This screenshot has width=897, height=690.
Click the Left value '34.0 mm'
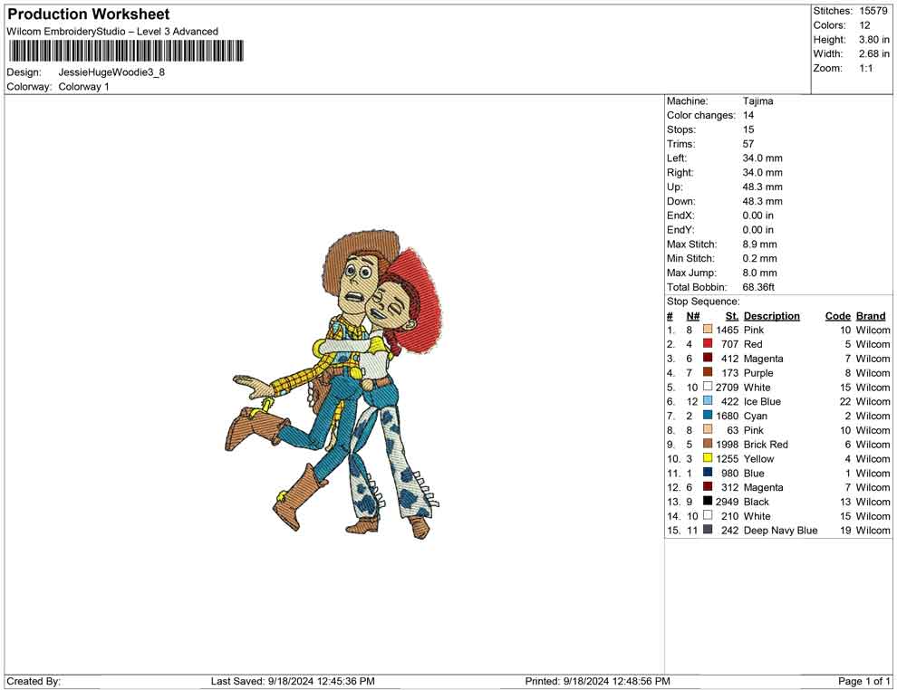tap(763, 158)
